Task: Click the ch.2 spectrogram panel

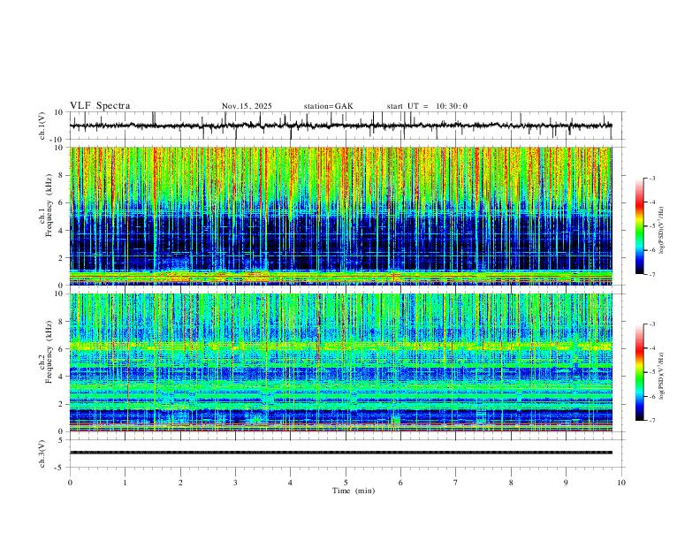Action: 341,362
